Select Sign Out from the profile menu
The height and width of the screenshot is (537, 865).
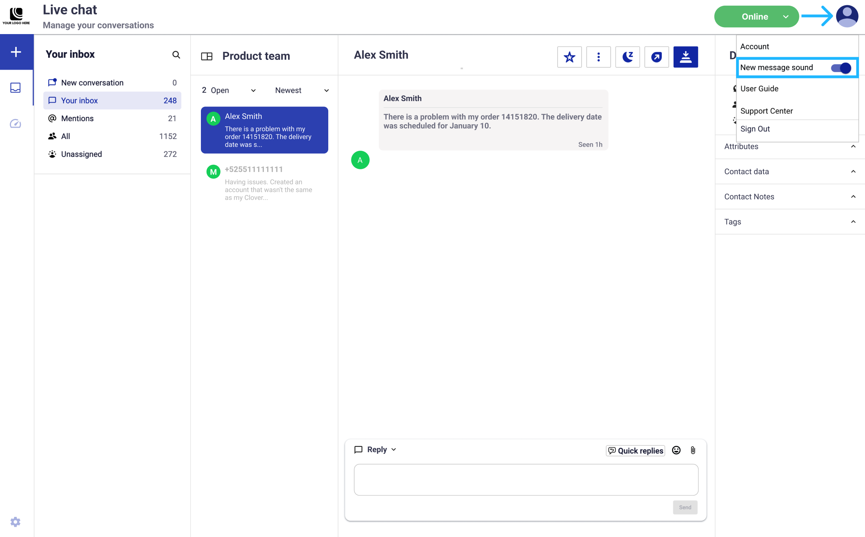755,129
